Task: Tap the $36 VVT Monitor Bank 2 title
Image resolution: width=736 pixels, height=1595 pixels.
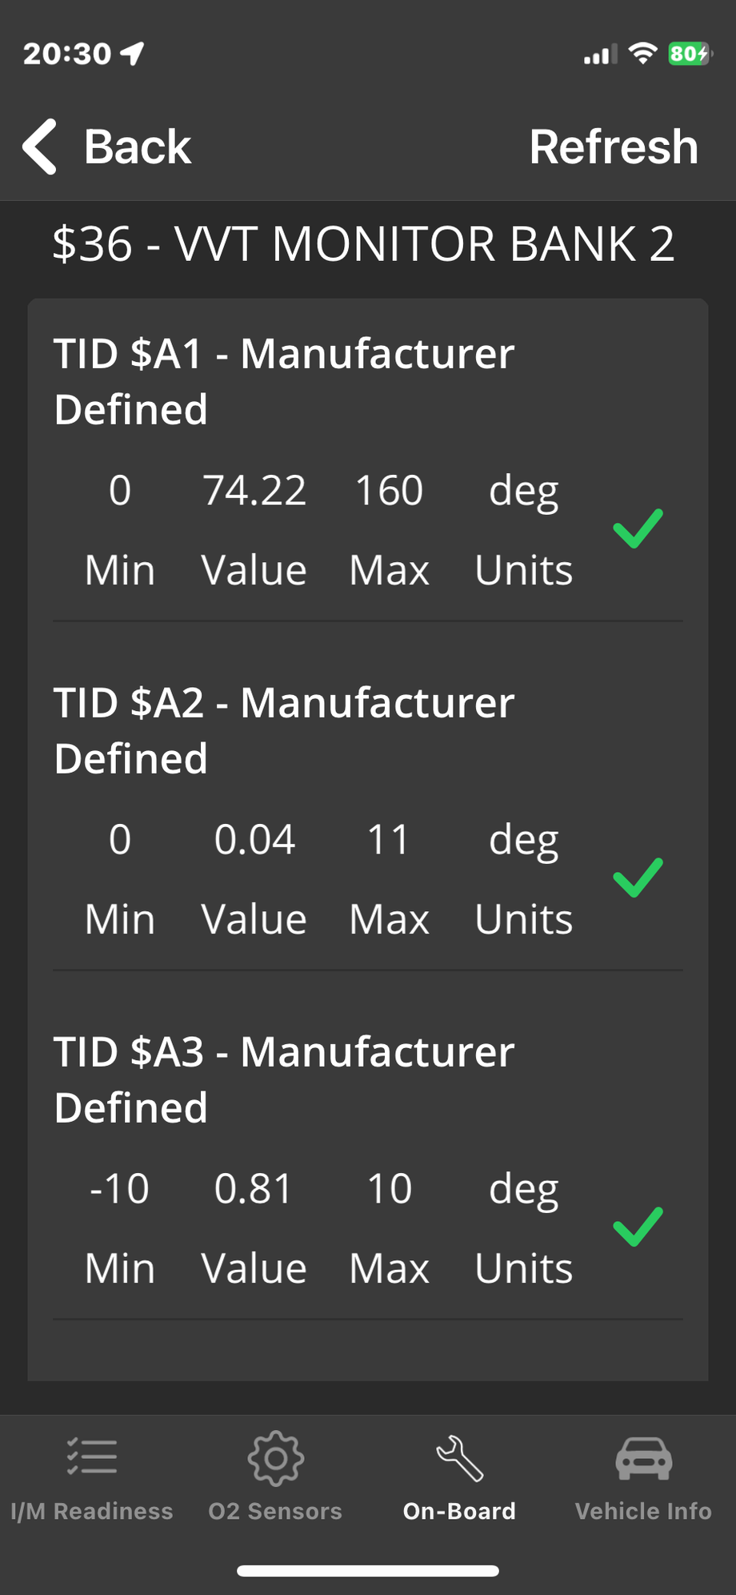Action: [363, 244]
